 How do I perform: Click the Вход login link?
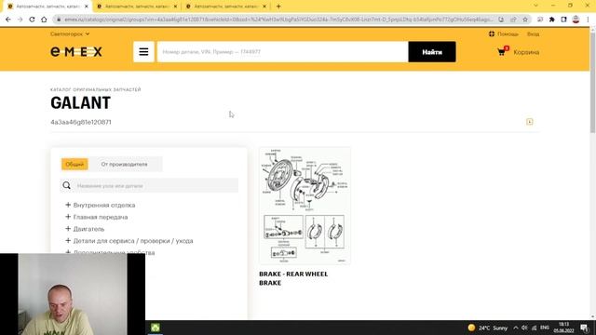click(x=533, y=34)
